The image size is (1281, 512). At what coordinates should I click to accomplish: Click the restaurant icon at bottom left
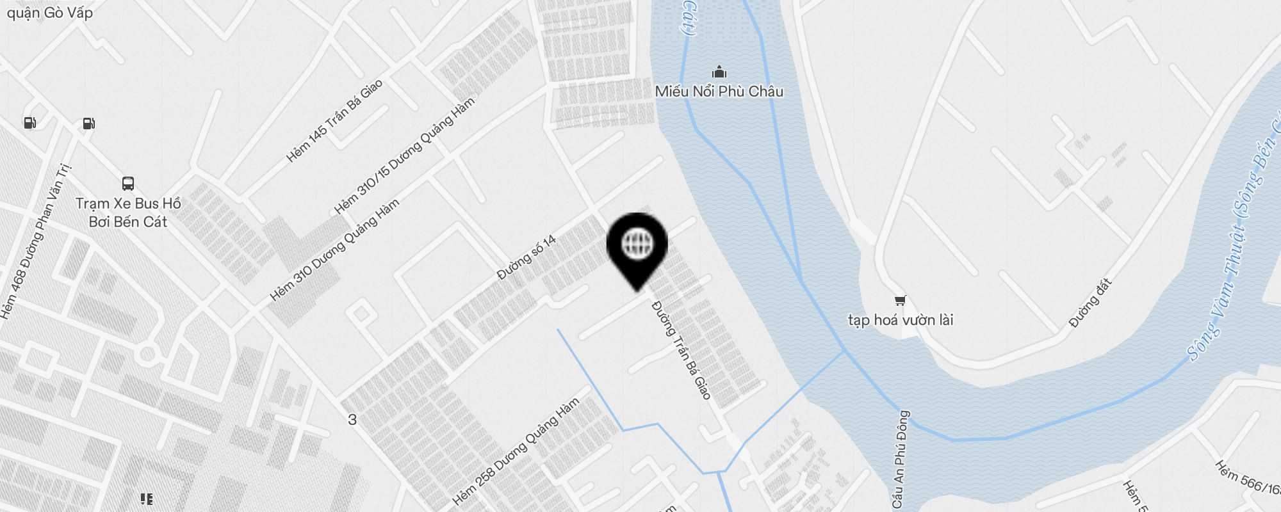pos(147,499)
